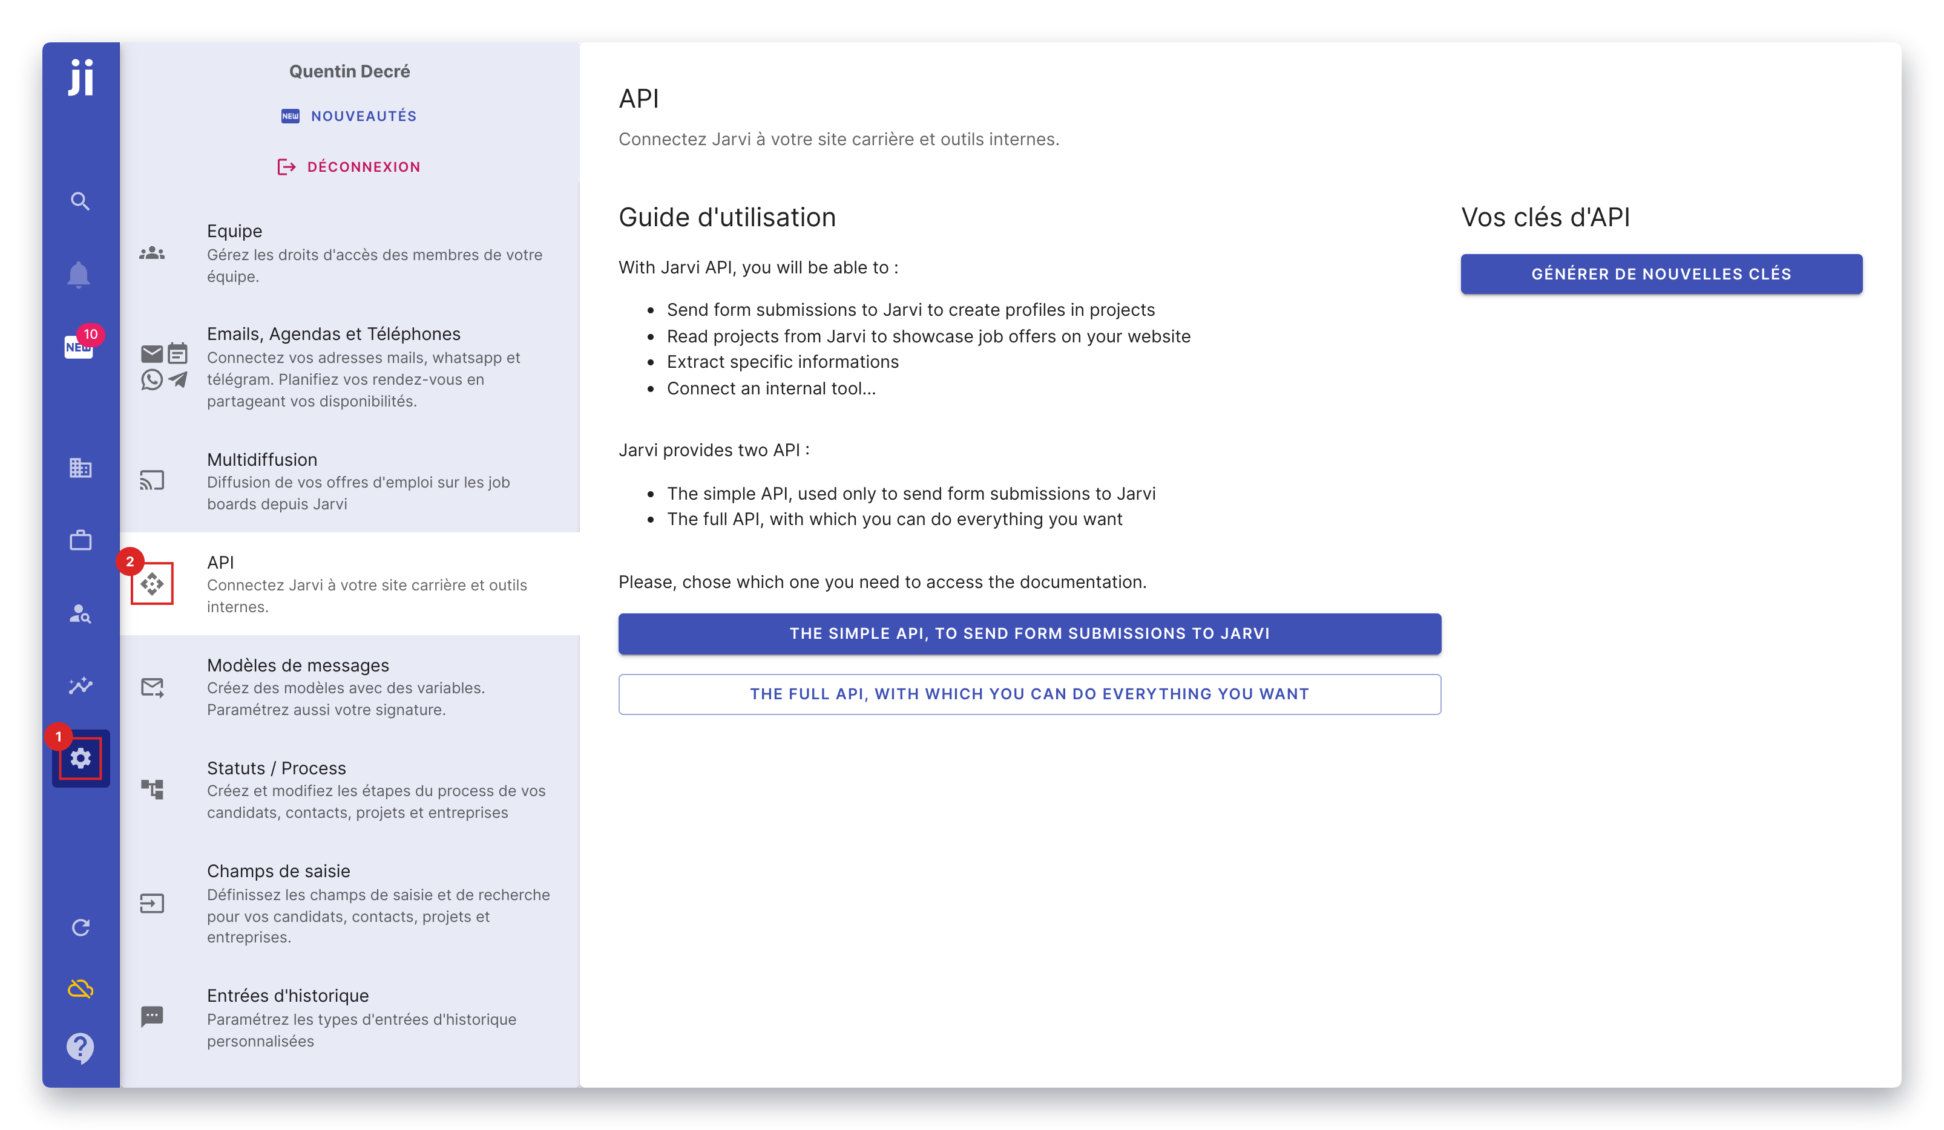
Task: Open the search magnifier in sidebar
Action: 80,201
